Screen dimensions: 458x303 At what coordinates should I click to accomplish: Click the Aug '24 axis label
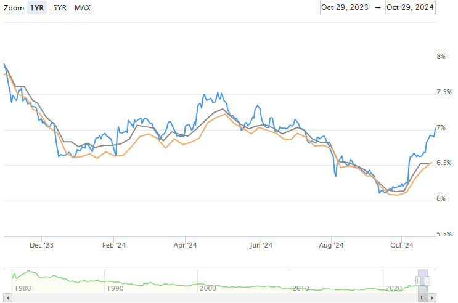coord(331,245)
